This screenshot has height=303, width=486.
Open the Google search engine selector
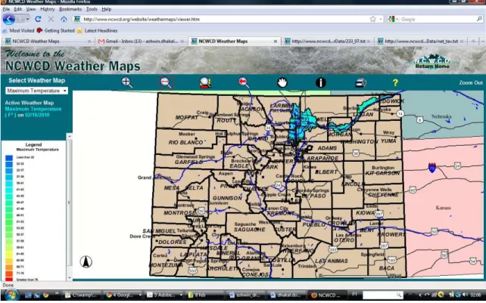click(x=393, y=19)
